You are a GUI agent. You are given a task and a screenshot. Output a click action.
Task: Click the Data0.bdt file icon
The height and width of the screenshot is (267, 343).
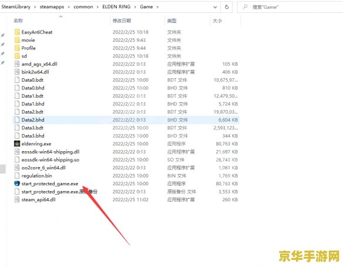pos(17,80)
